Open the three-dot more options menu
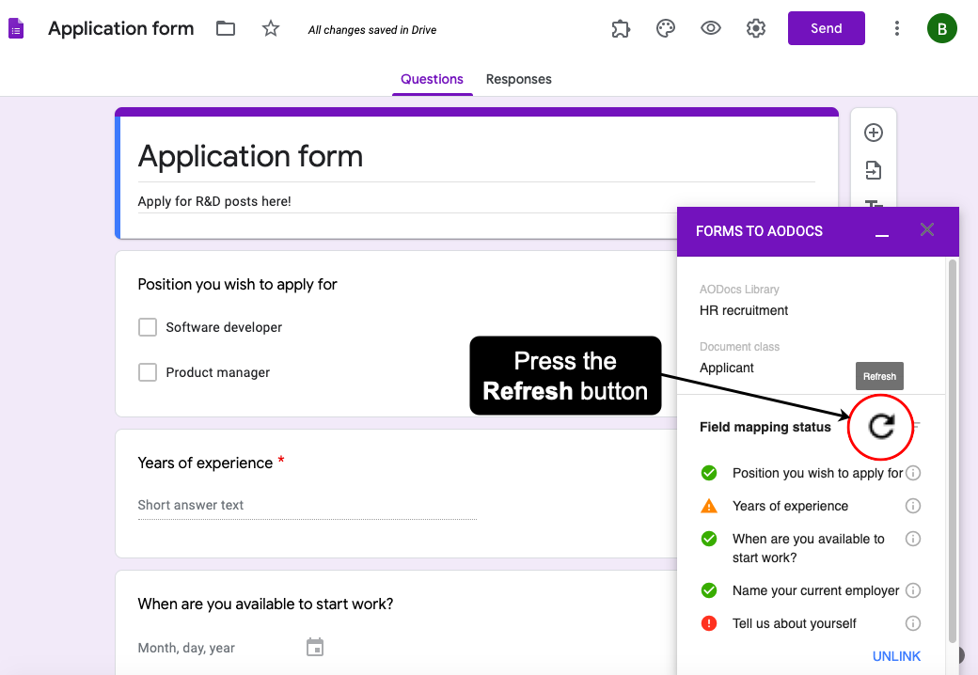The image size is (978, 675). pyautogui.click(x=896, y=28)
